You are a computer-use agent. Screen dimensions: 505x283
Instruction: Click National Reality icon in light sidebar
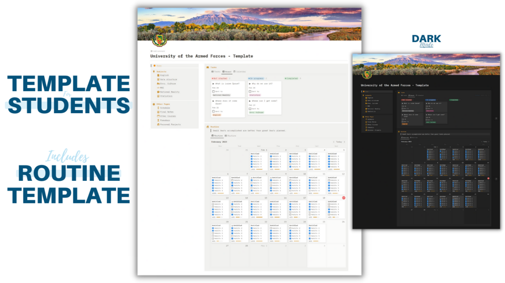(x=158, y=92)
